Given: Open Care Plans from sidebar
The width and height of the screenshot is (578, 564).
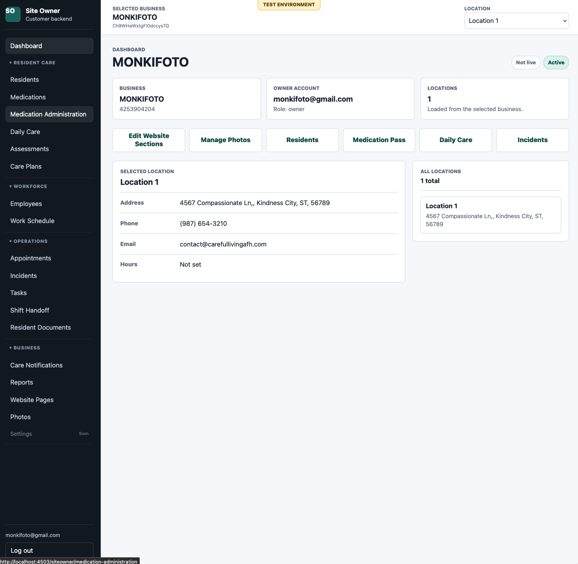Looking at the screenshot, I should tap(49, 166).
